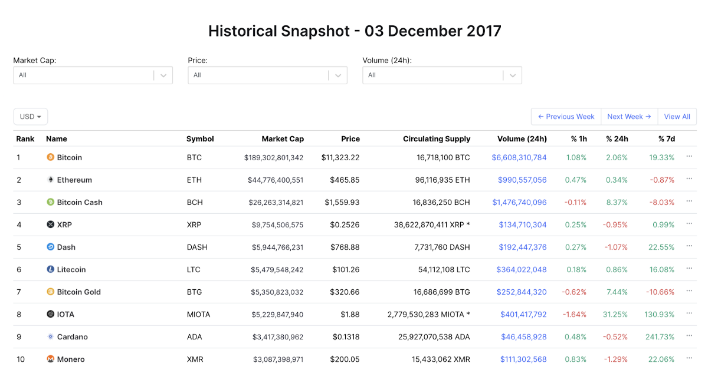Go to Previous Week snapshot

pyautogui.click(x=566, y=117)
